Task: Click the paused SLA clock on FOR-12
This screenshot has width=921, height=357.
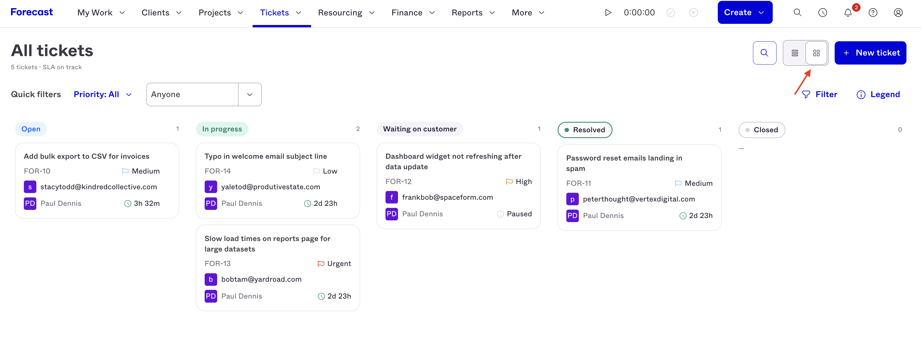Action: pyautogui.click(x=501, y=214)
